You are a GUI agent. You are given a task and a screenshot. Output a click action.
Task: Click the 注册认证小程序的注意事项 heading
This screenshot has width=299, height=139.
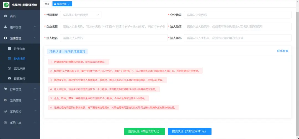67,52
